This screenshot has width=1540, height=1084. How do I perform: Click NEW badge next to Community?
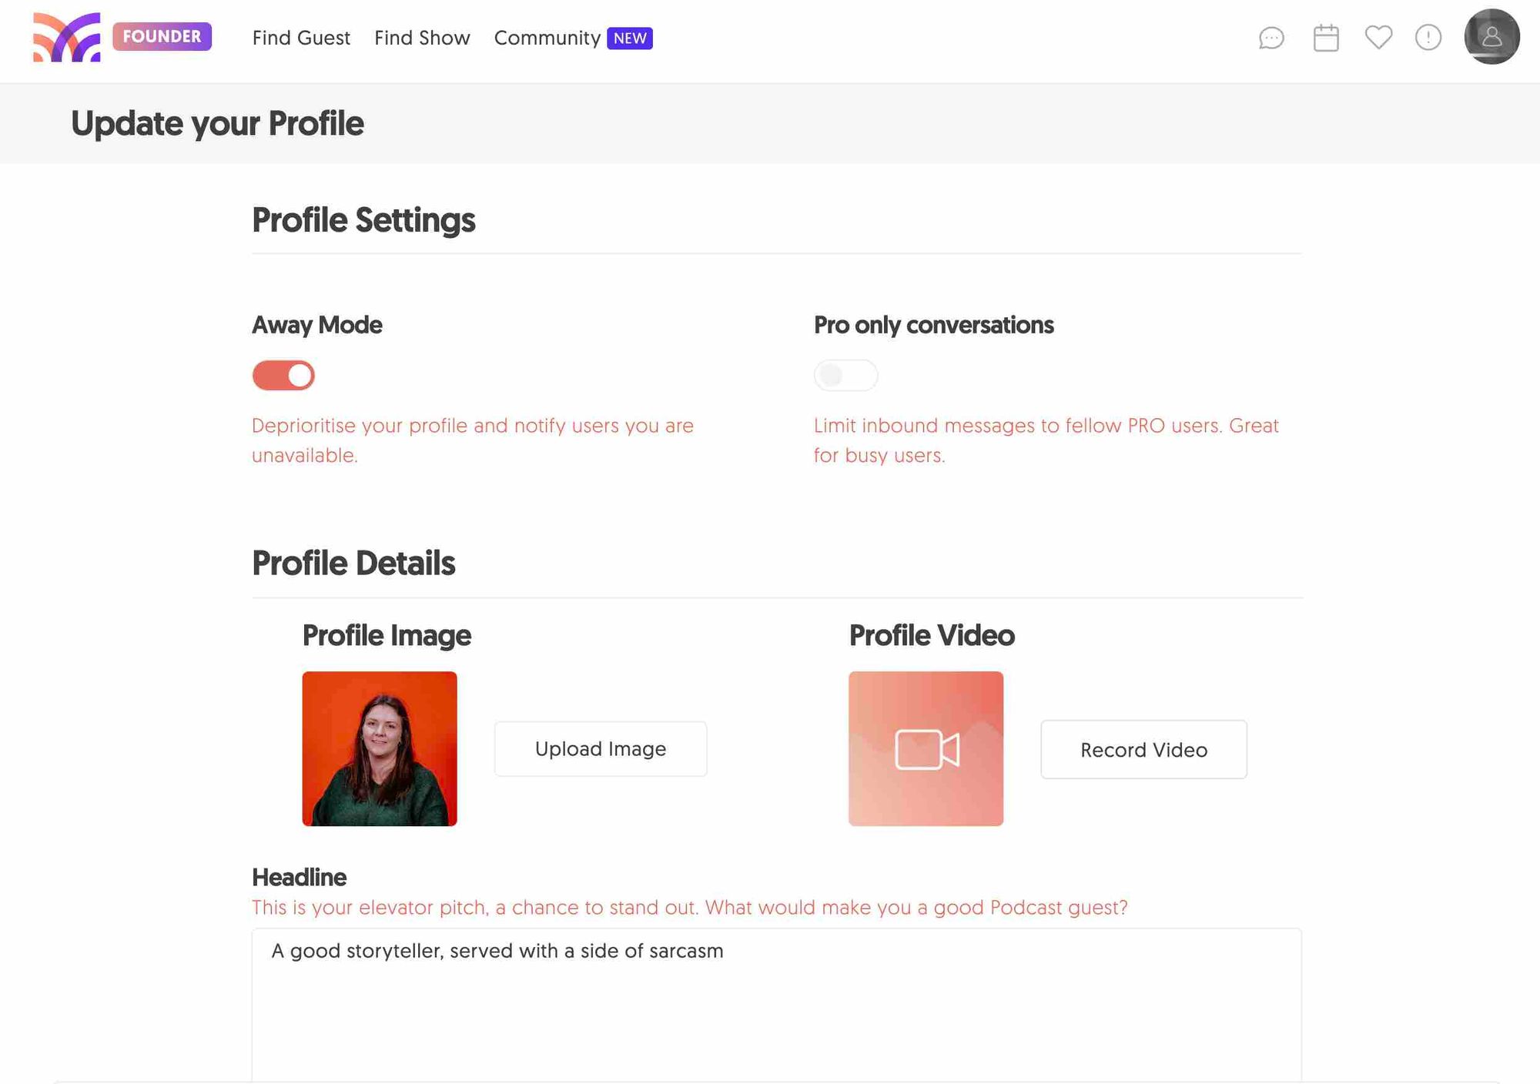point(630,36)
